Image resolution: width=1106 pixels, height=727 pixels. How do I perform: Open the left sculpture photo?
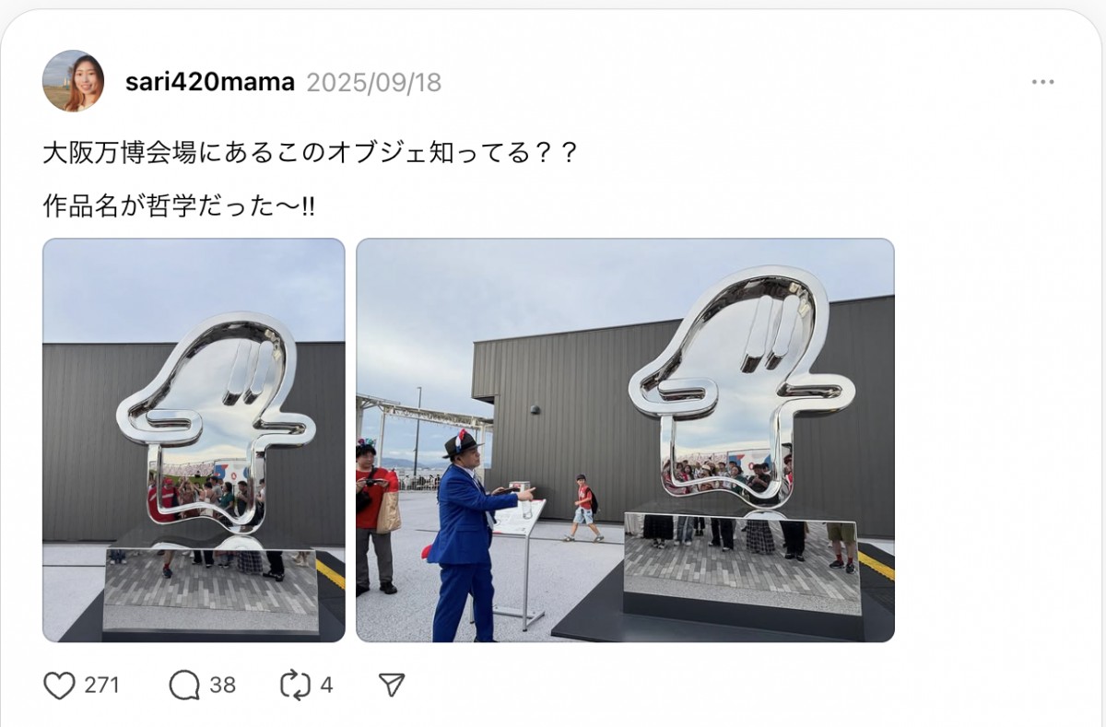click(x=194, y=440)
